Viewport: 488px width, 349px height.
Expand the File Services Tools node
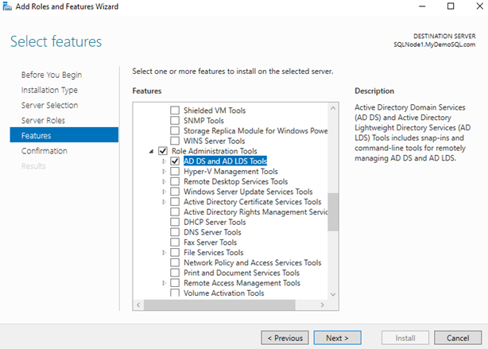coord(165,253)
